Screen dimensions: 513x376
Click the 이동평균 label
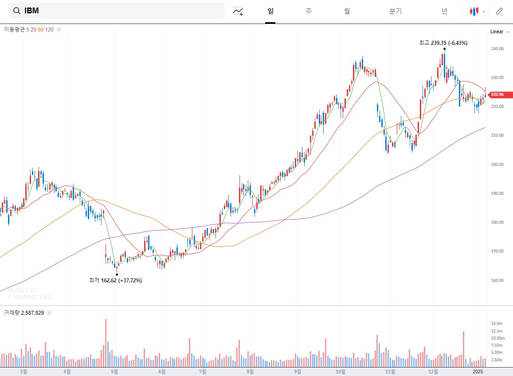click(x=14, y=29)
